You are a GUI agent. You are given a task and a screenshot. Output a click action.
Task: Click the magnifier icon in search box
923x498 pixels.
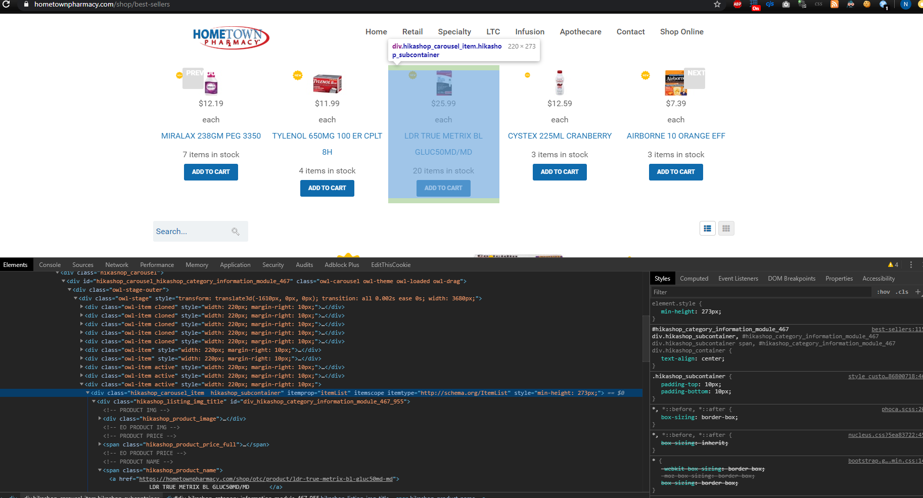coord(235,232)
